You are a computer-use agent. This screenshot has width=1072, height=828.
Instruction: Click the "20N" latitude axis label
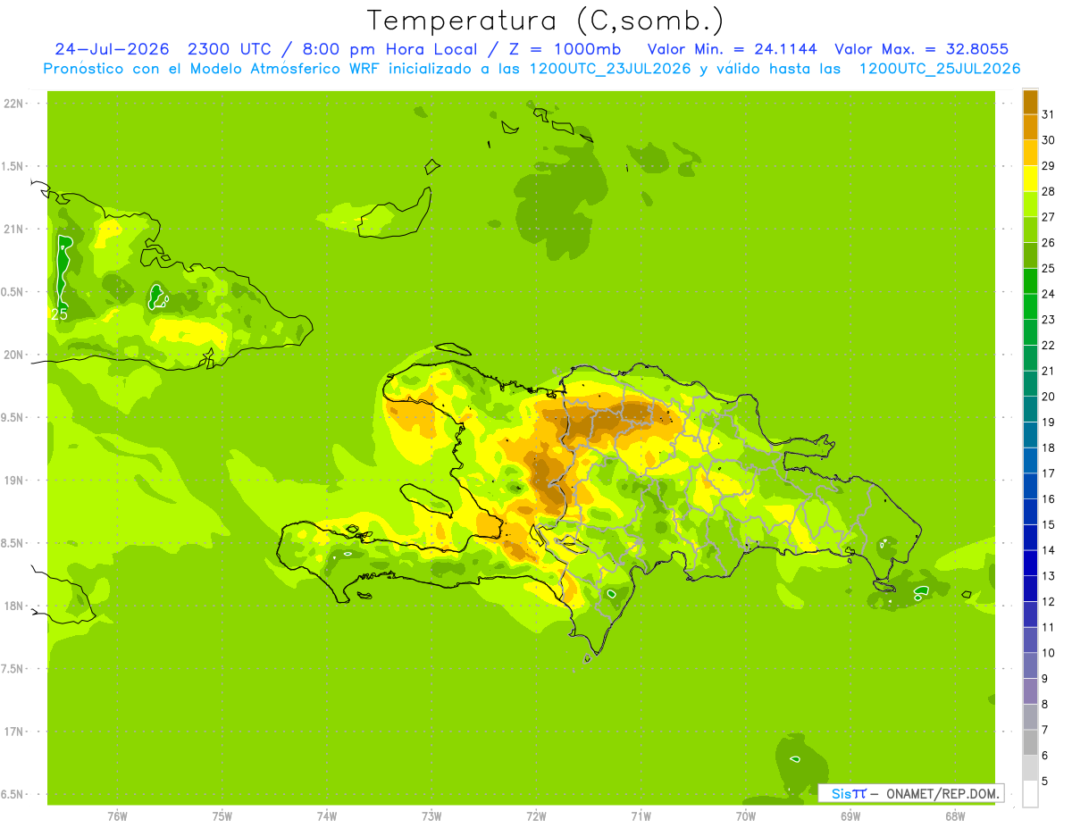pos(13,355)
